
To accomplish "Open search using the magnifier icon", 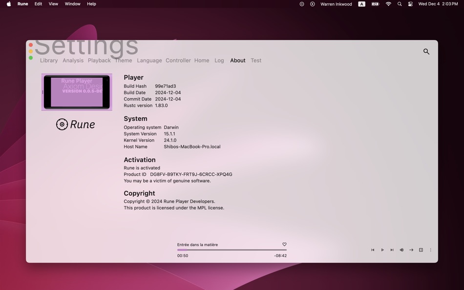I will (x=425, y=51).
